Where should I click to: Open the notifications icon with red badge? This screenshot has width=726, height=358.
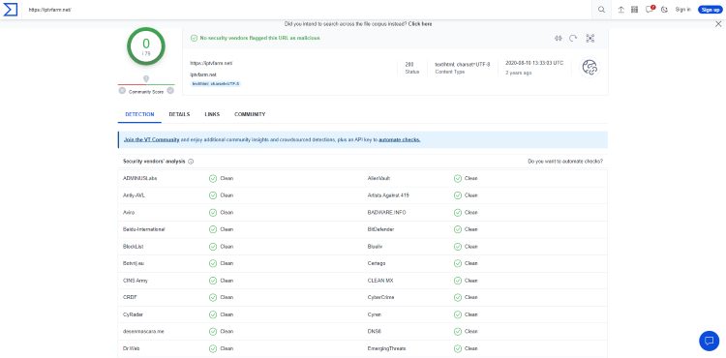coord(650,10)
